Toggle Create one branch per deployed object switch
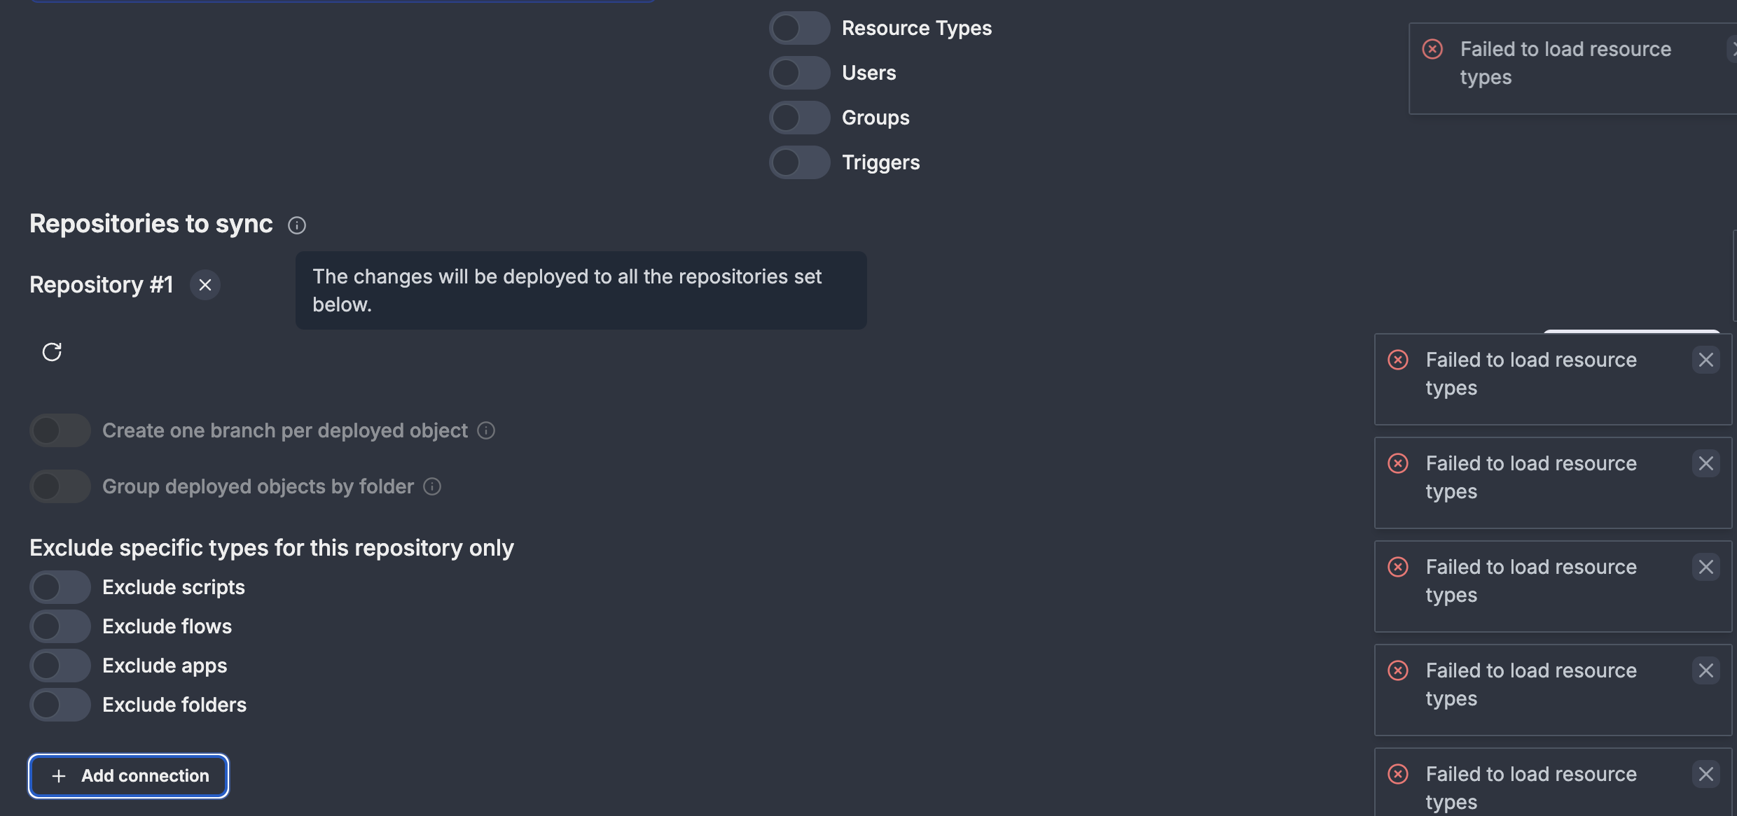The image size is (1737, 816). pos(60,430)
